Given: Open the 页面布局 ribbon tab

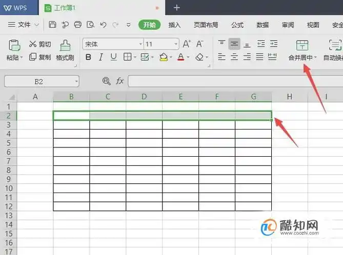Looking at the screenshot, I should [x=206, y=25].
